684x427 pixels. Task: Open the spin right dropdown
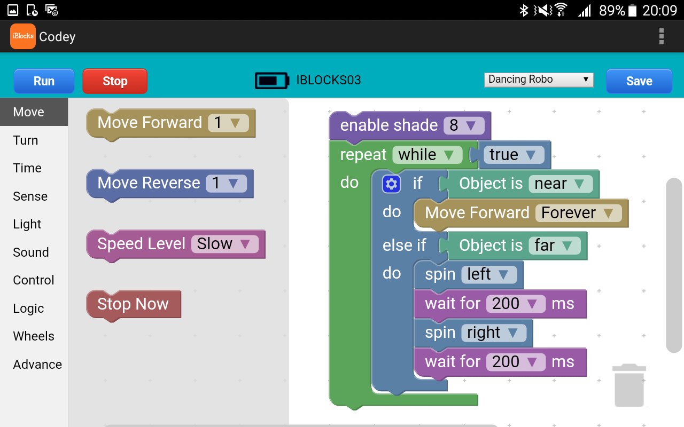coord(493,333)
